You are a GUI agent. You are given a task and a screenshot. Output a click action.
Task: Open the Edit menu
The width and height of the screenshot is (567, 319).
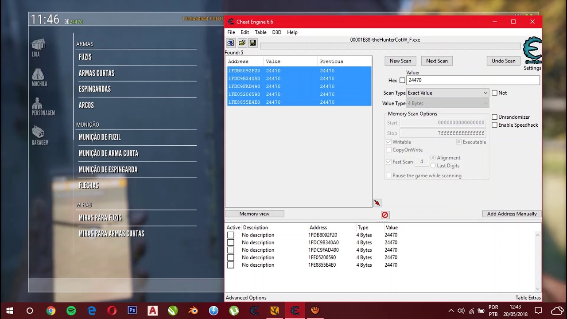coord(245,32)
